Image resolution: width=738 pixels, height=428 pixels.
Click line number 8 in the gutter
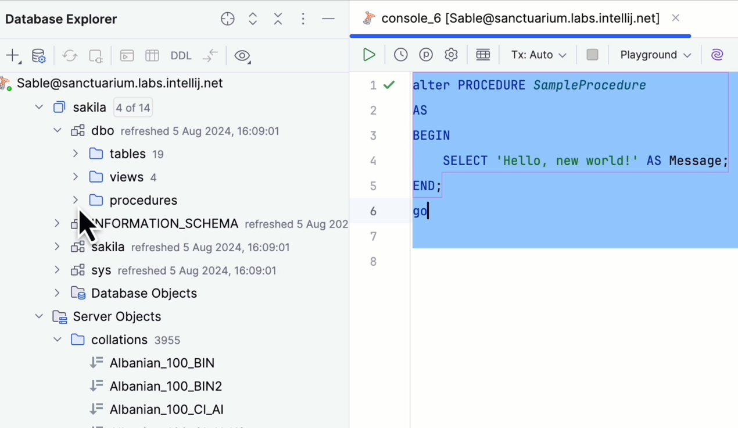[373, 262]
